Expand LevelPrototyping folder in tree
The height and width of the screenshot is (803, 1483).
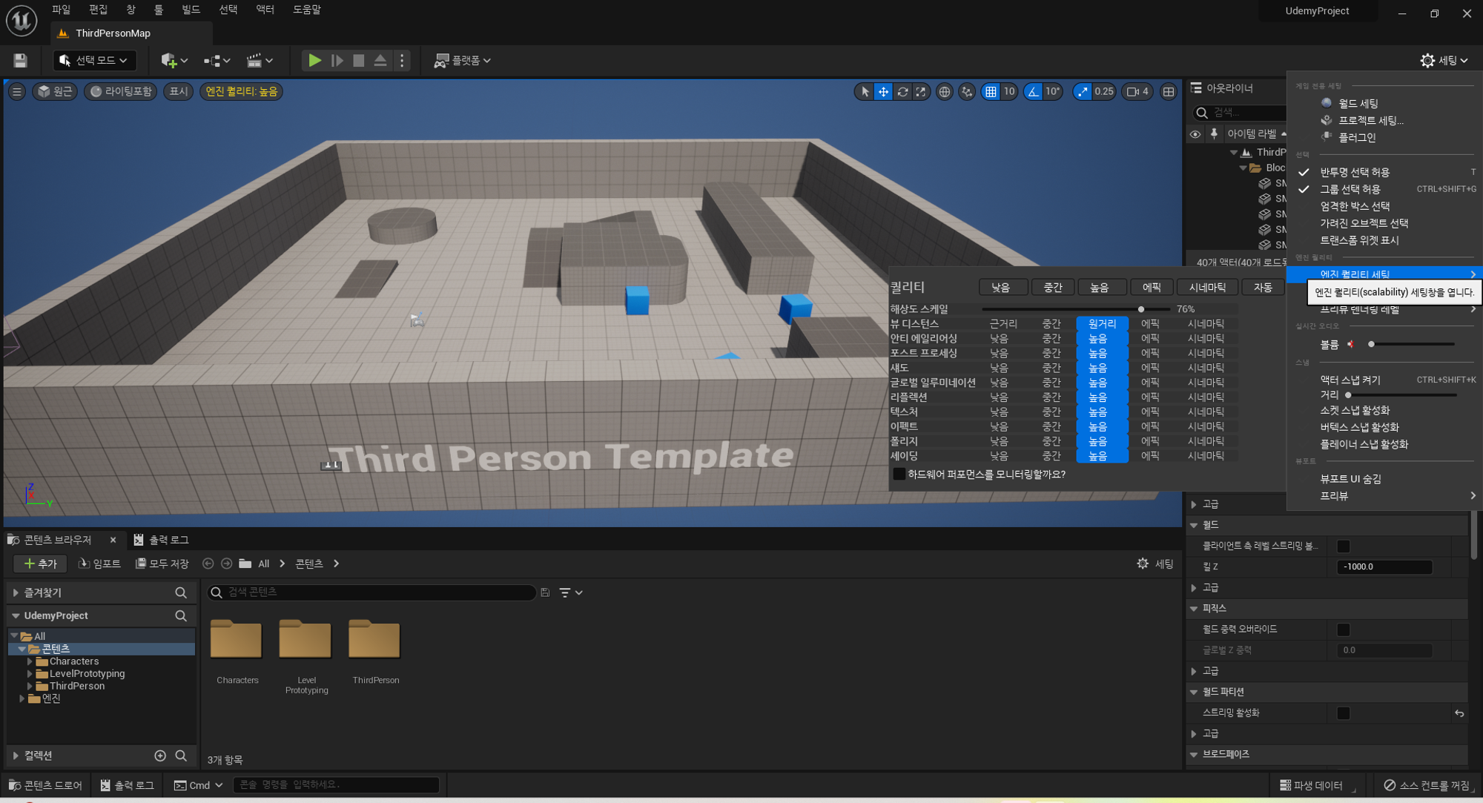(x=30, y=674)
